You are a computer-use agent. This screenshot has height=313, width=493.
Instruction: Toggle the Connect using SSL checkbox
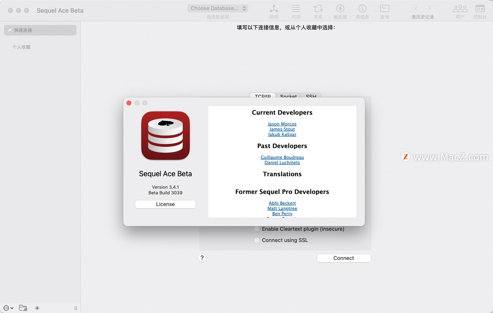pos(257,240)
